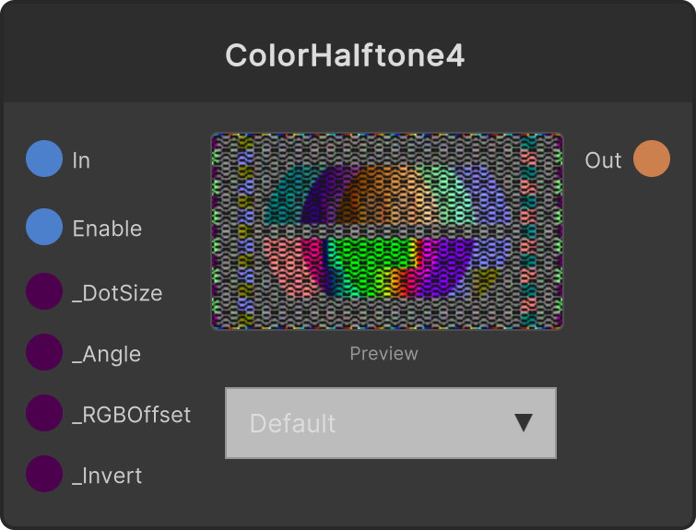Click the Default text in combo box

coord(292,423)
